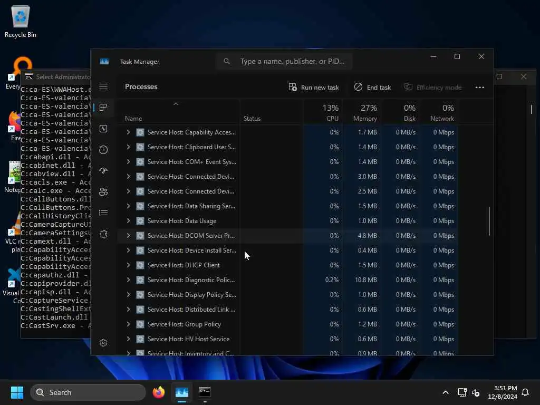Expand Service Host: Data Sharing Service row
The height and width of the screenshot is (405, 540).
128,206
